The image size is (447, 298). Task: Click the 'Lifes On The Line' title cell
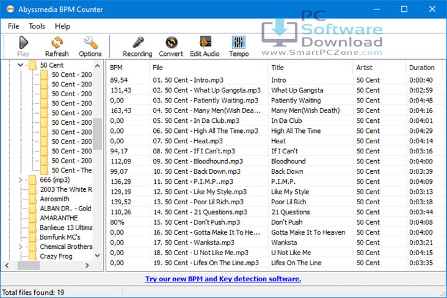pos(296,263)
